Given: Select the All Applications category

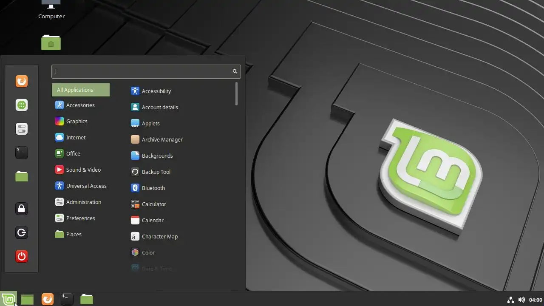Looking at the screenshot, I should tap(81, 90).
